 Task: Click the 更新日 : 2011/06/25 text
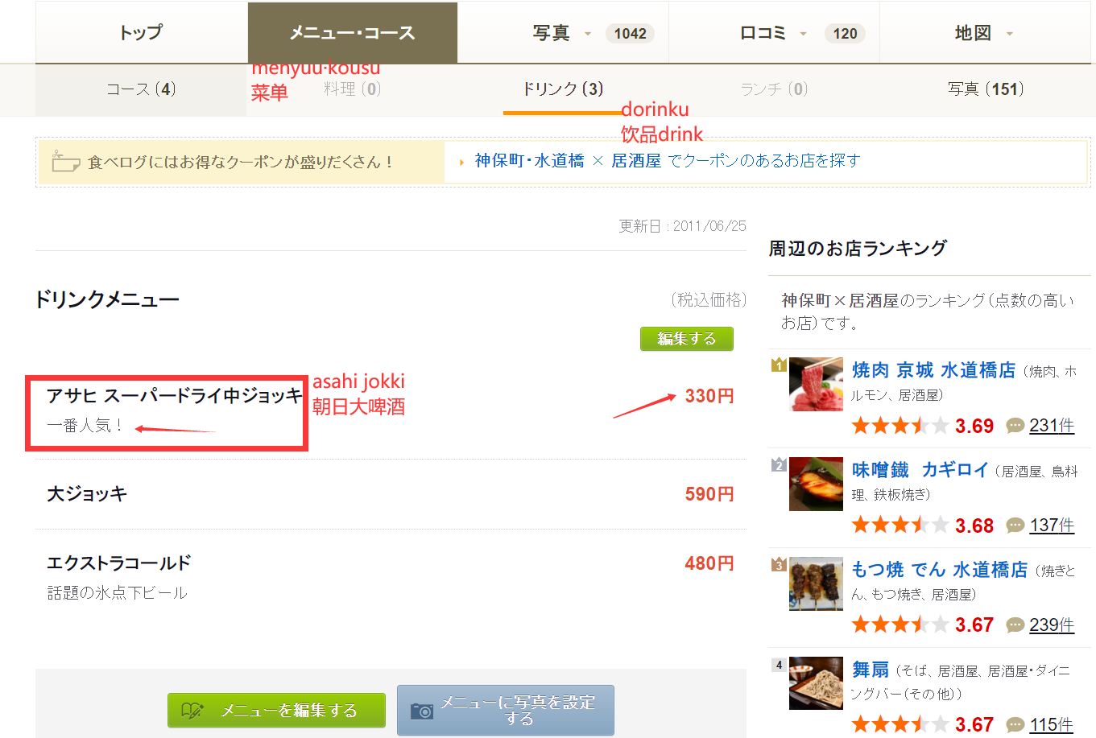point(682,226)
